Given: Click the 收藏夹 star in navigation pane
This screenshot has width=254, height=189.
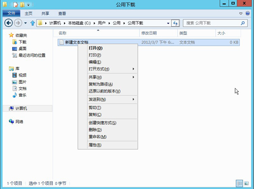Looking at the screenshot, I should (11, 35).
